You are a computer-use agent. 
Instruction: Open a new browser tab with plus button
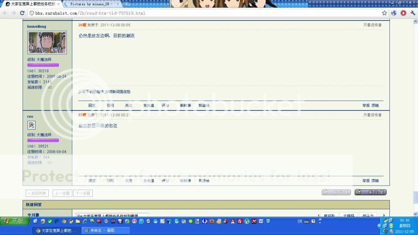(127, 4)
